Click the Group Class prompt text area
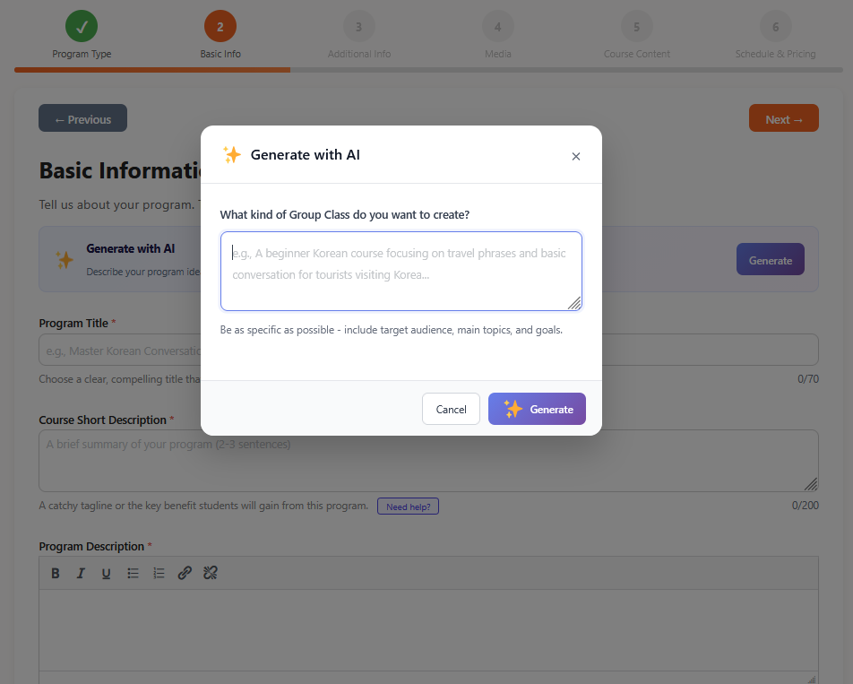The height and width of the screenshot is (684, 853). tap(401, 271)
